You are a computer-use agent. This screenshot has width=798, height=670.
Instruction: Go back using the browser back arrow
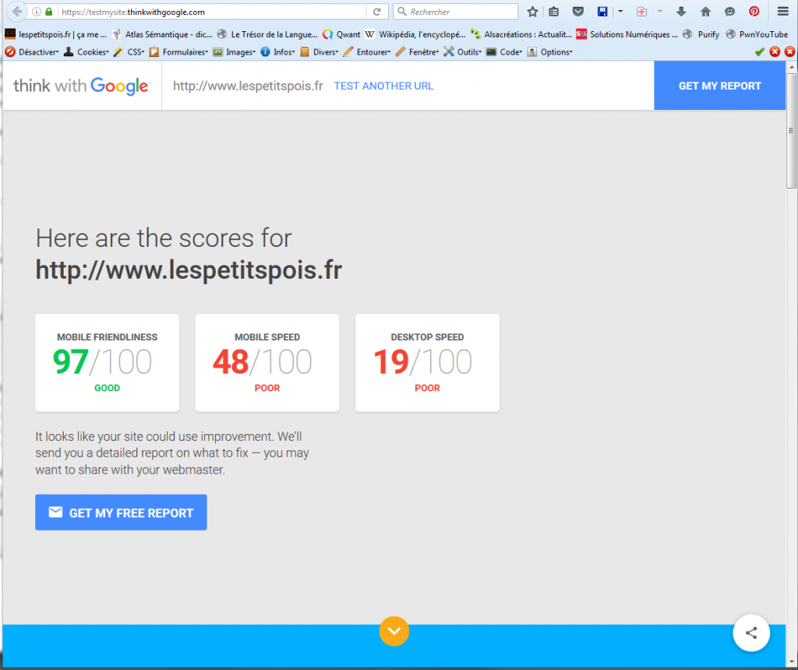[x=17, y=11]
